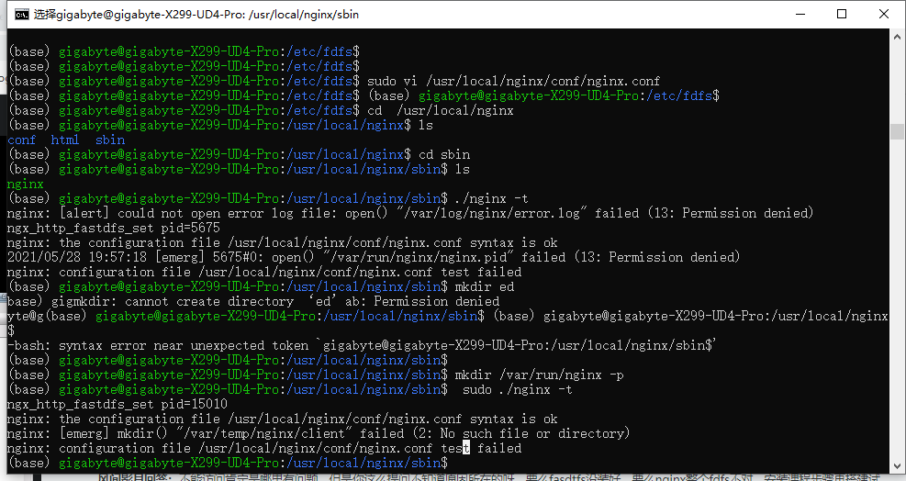The height and width of the screenshot is (481, 906).
Task: Click the '-bash: syntax error near unexpected token' line
Action: click(x=362, y=346)
